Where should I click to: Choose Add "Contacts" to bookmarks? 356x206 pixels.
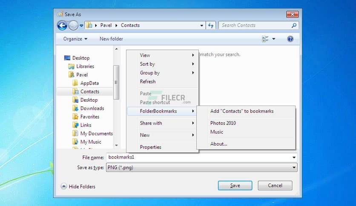[x=246, y=111]
